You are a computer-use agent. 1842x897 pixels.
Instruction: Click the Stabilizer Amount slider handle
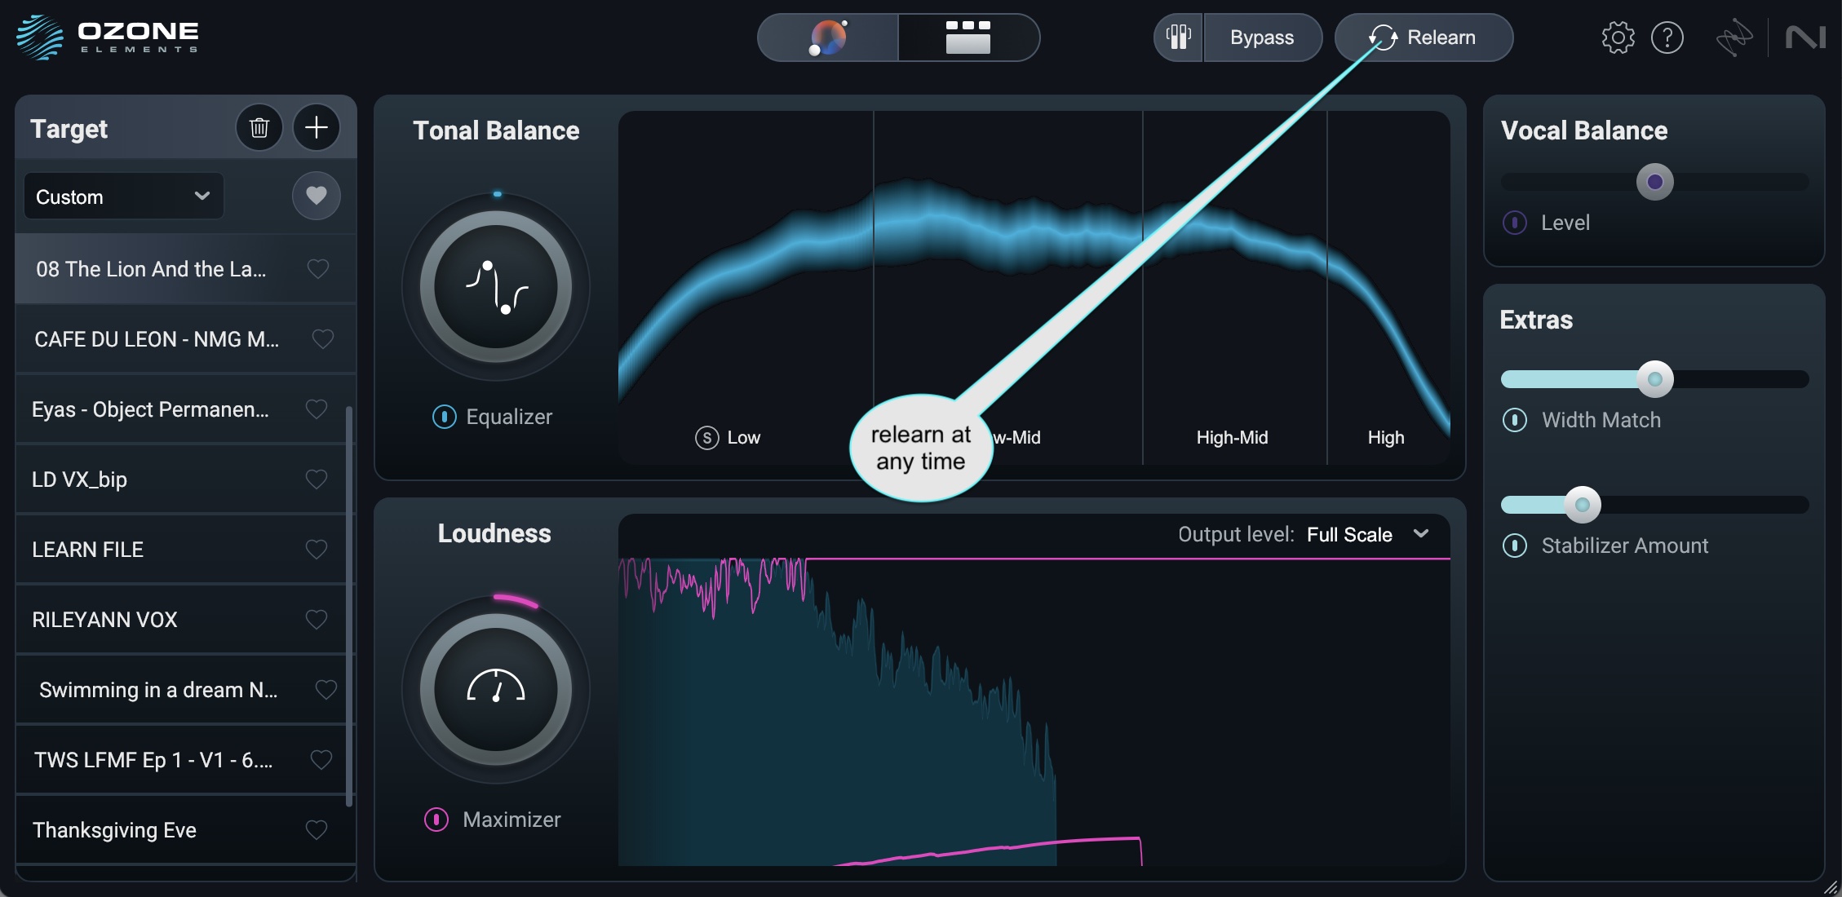1583,505
